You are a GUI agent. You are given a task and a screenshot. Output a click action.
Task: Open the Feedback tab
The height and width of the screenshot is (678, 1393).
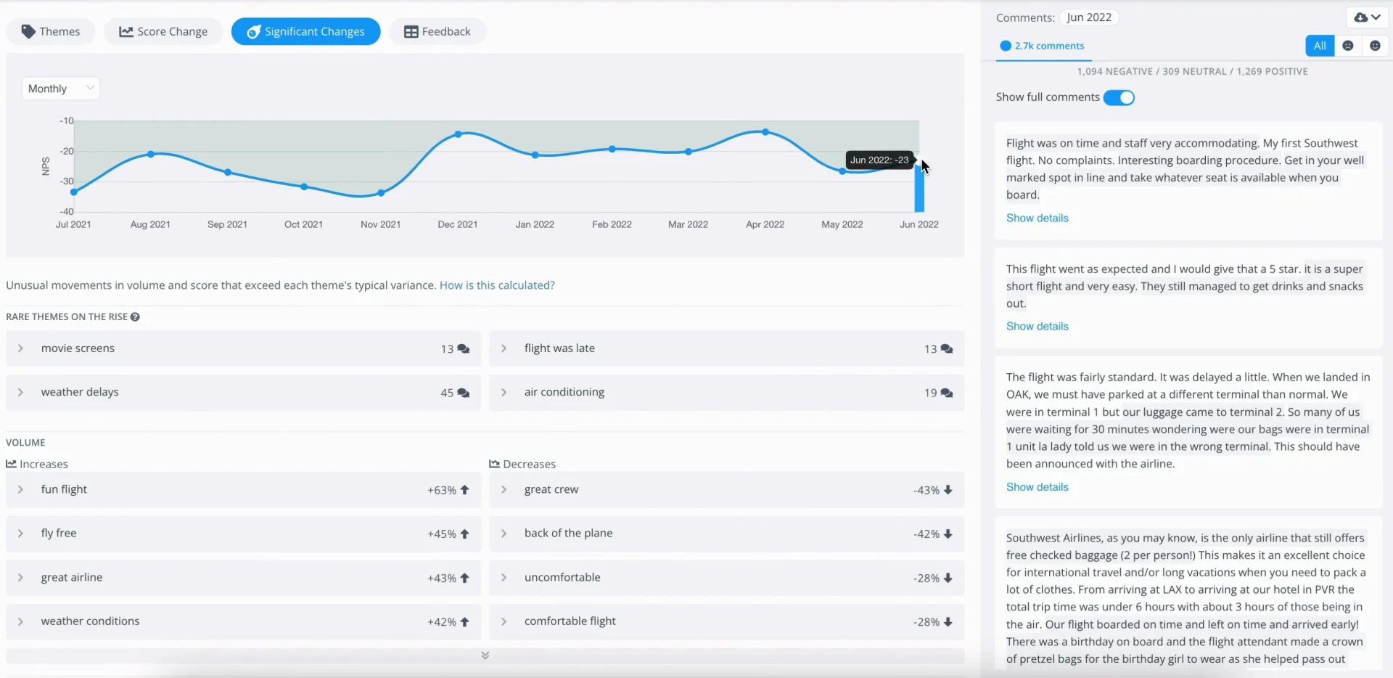[437, 31]
